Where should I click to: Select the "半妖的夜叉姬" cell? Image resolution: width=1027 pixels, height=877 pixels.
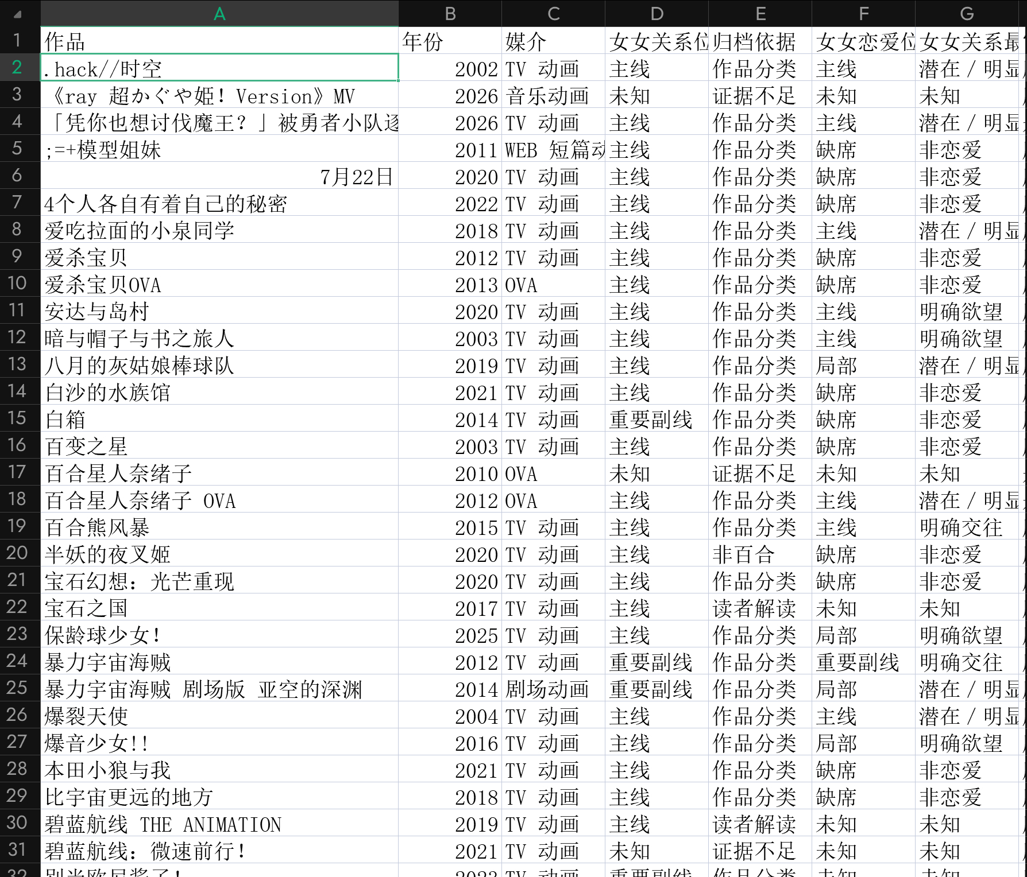219,553
